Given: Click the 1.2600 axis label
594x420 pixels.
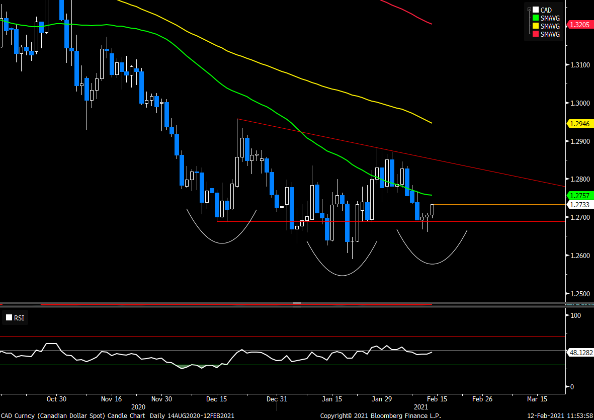Looking at the screenshot, I should tap(580, 256).
